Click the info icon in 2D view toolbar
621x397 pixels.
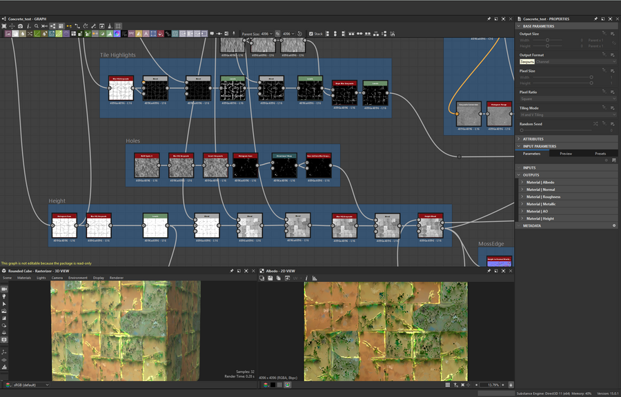click(x=306, y=278)
